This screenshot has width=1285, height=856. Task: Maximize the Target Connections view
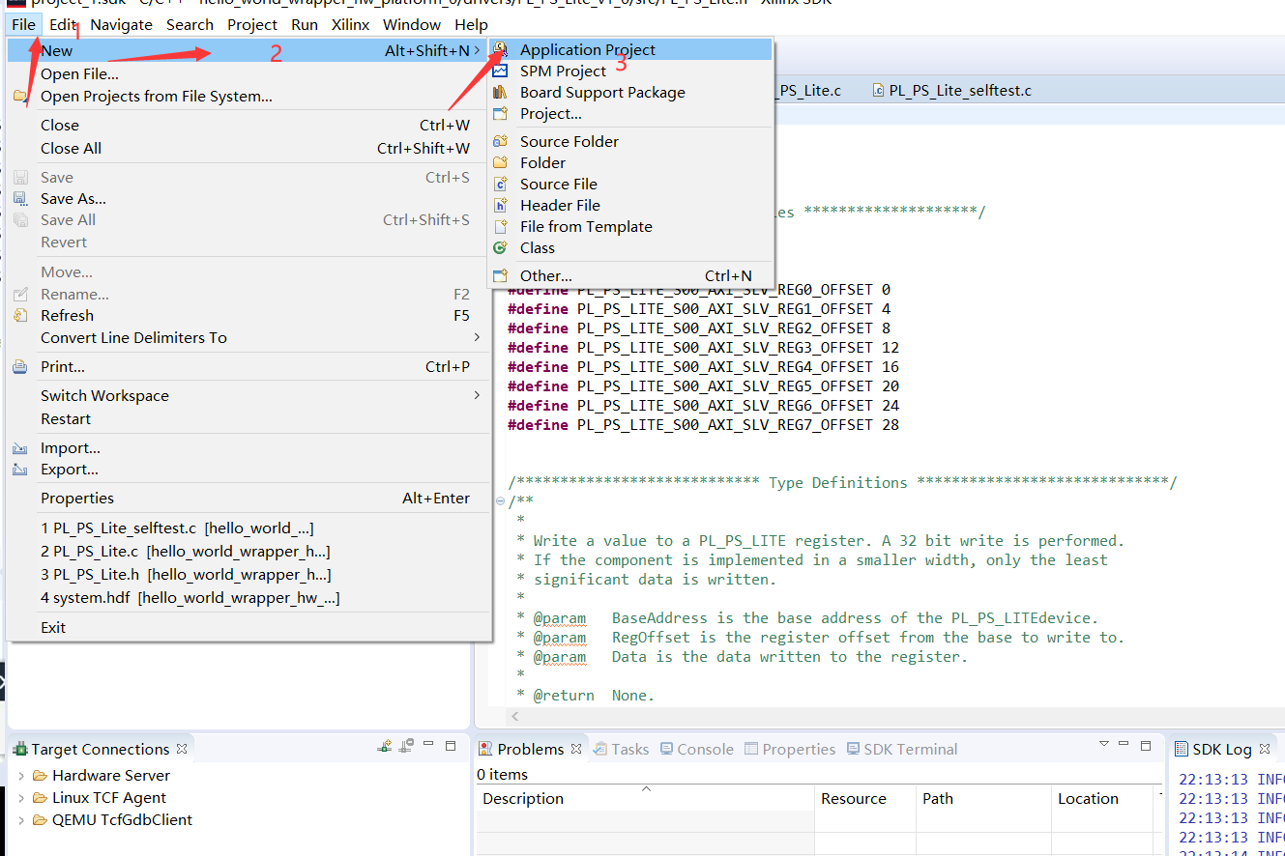point(451,746)
